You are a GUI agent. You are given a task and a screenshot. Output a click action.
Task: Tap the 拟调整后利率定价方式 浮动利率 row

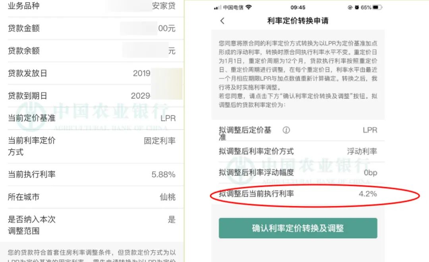click(x=298, y=151)
